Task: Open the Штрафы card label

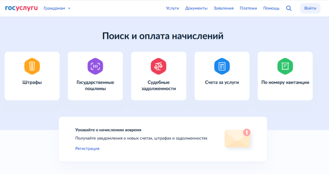Action: [x=32, y=82]
